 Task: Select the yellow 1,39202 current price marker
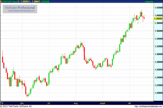pos(158,18)
